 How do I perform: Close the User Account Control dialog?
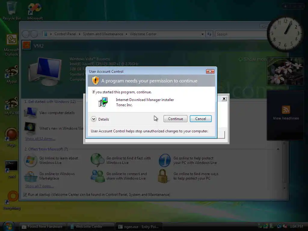(x=210, y=71)
